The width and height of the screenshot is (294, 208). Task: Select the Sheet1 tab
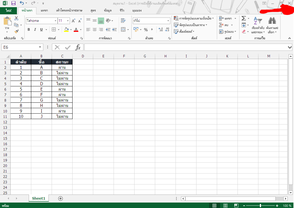click(39, 199)
